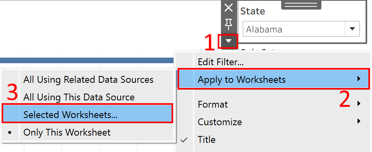The width and height of the screenshot is (372, 152).
Task: Click the blue bar in the chart
Action: (x=87, y=60)
